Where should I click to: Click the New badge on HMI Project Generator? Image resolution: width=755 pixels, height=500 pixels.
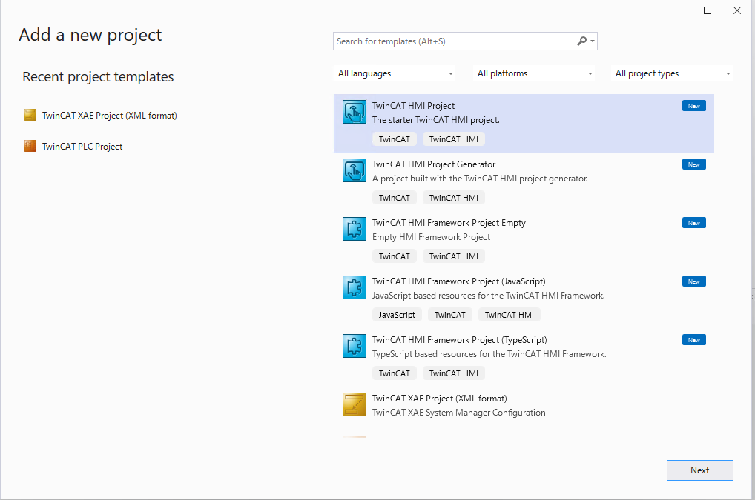point(694,164)
